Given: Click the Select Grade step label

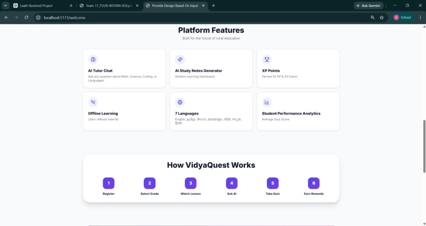Looking at the screenshot, I should tap(150, 194).
